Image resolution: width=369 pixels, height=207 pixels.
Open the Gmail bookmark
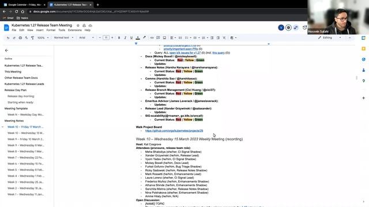[8, 18]
